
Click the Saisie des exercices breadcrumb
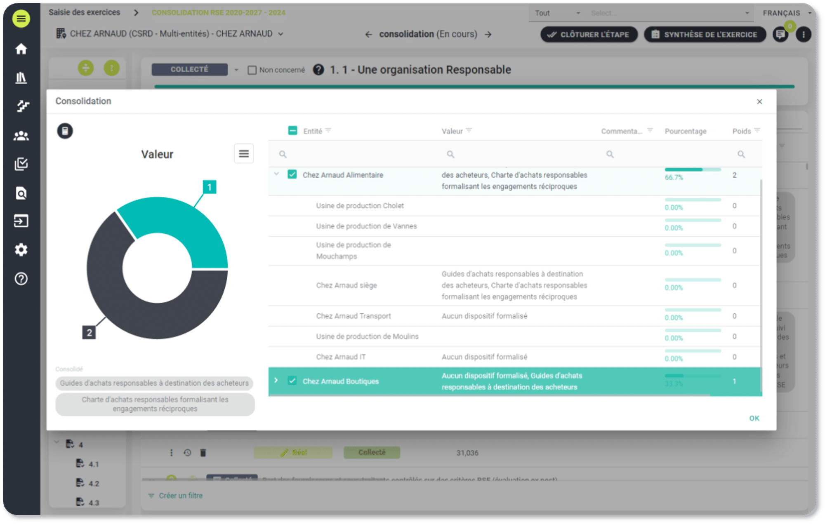tap(84, 12)
